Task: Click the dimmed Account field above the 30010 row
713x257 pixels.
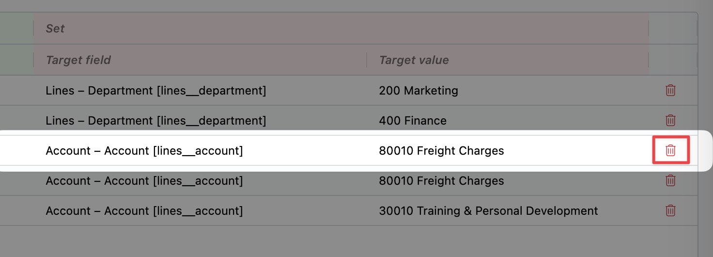Action: coord(144,181)
